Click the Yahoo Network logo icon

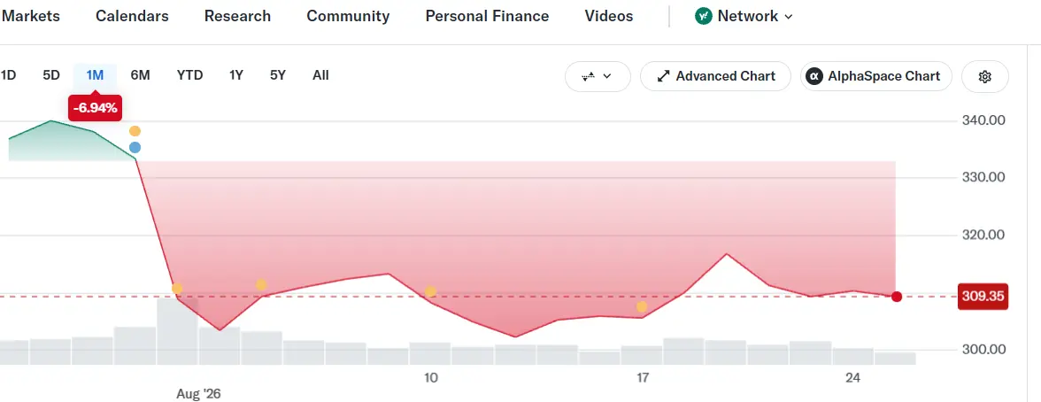[x=703, y=16]
